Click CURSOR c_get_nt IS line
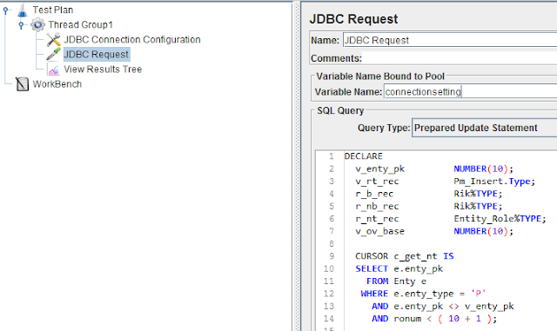 click(x=405, y=256)
